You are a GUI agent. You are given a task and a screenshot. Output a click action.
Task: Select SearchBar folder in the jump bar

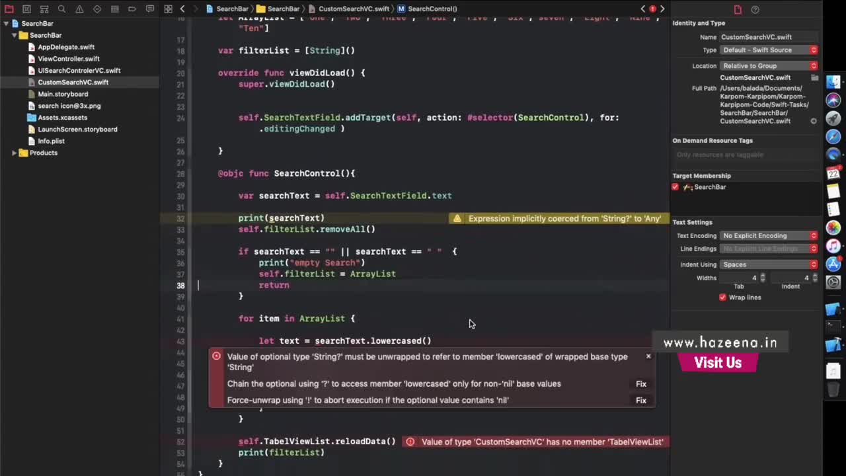[278, 9]
